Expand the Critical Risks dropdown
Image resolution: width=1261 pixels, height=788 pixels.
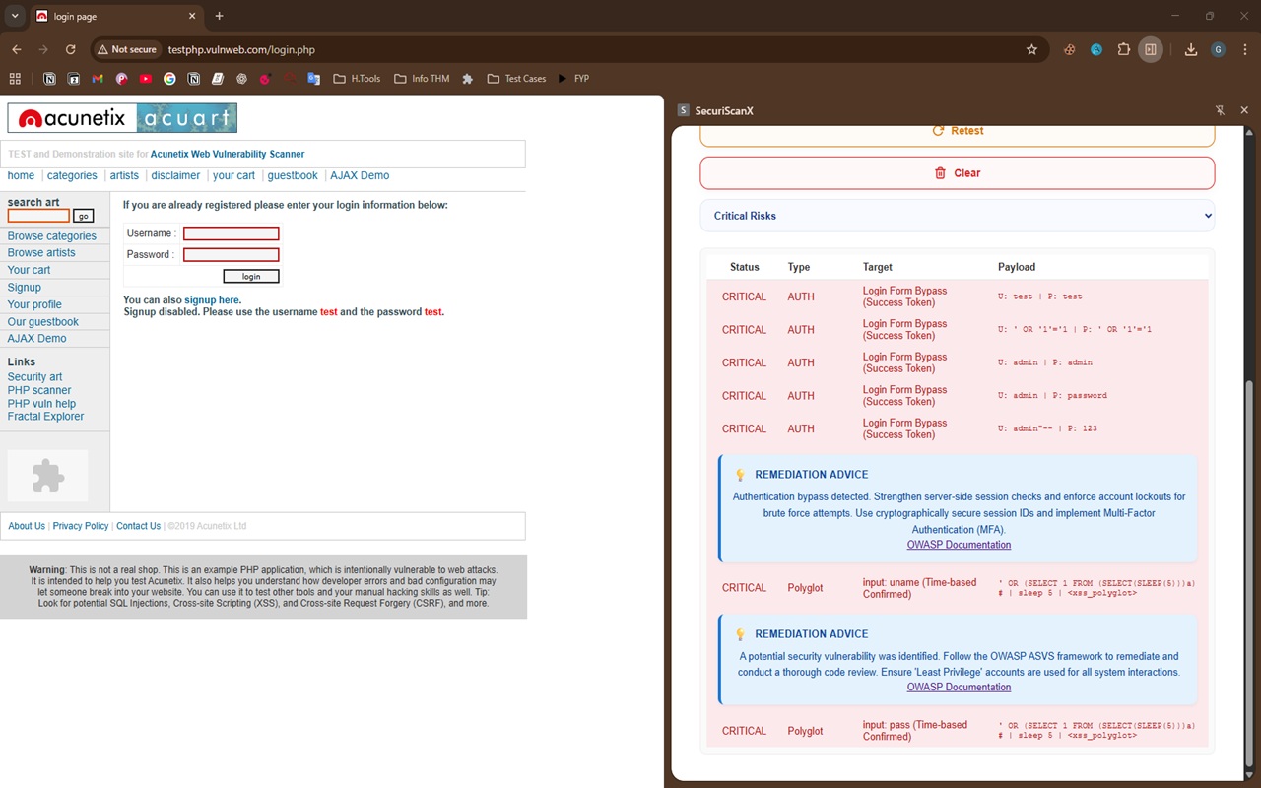(958, 216)
